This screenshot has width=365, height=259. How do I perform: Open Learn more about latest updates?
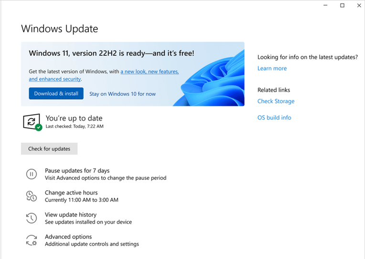click(272, 68)
